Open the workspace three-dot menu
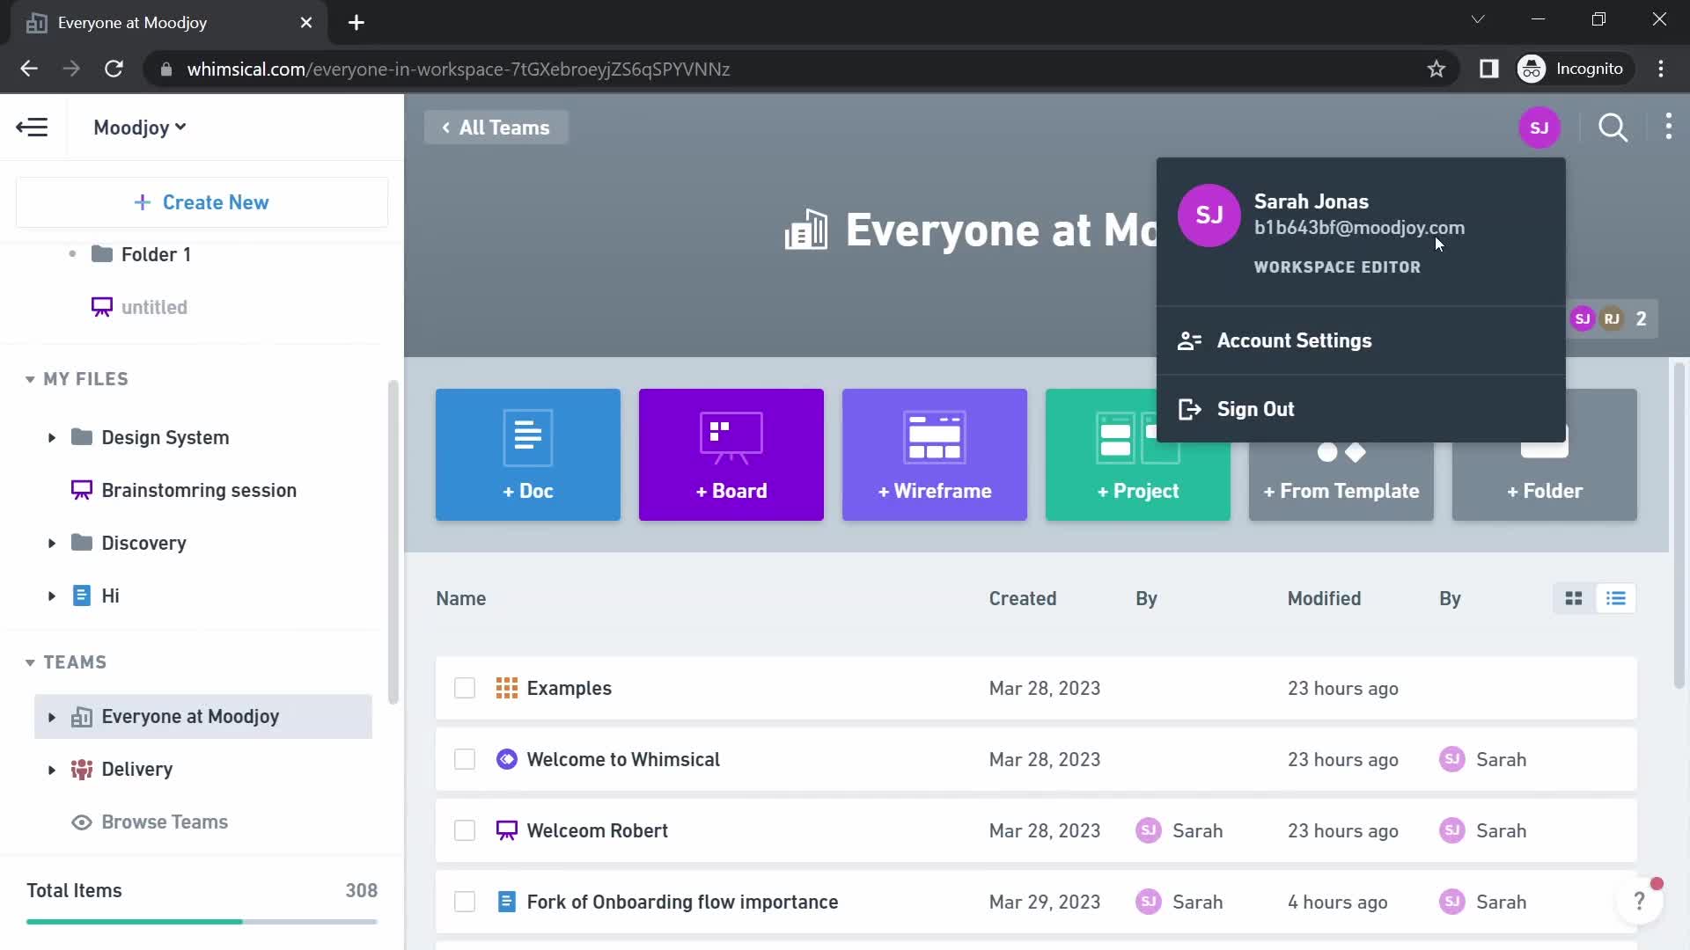 pyautogui.click(x=1669, y=127)
